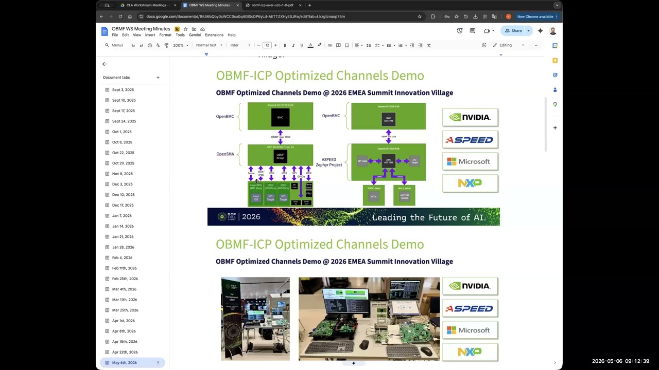The height and width of the screenshot is (370, 659).
Task: Open line and paragraph spacing options
Action: [x=369, y=45]
